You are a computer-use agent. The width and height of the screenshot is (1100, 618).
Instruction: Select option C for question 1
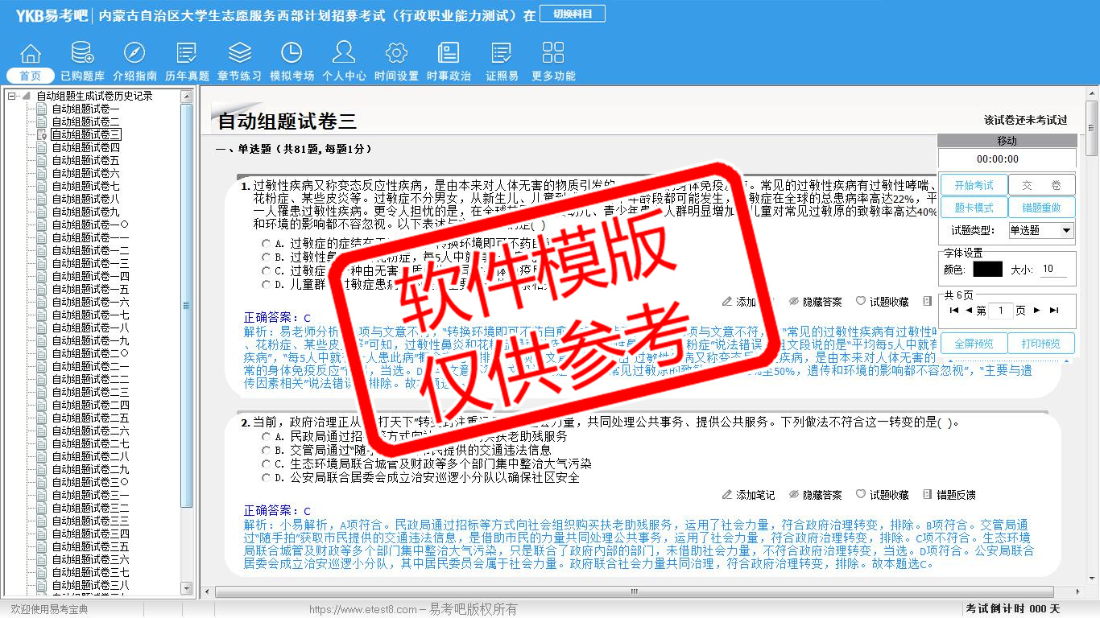tap(267, 270)
